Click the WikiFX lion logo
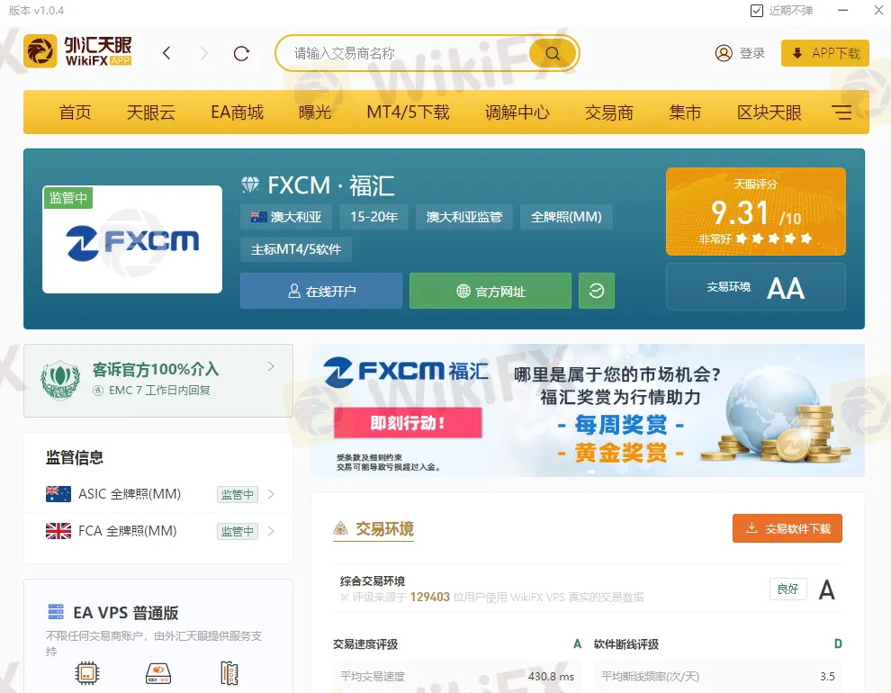Image resolution: width=891 pixels, height=693 pixels. pyautogui.click(x=40, y=51)
